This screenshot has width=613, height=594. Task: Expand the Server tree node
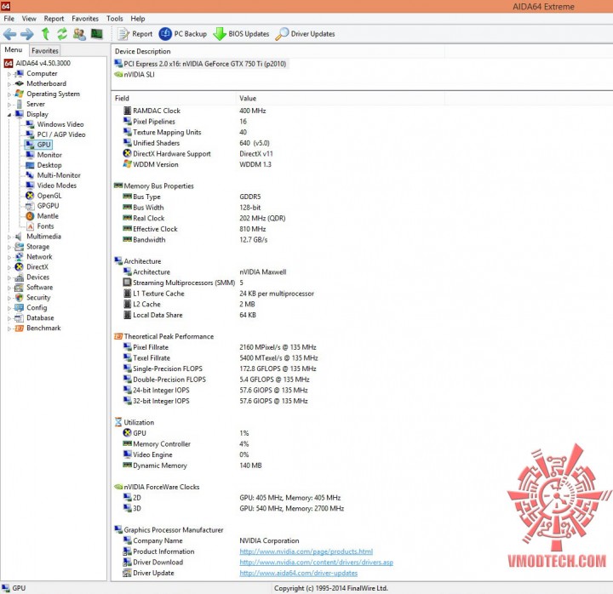9,105
